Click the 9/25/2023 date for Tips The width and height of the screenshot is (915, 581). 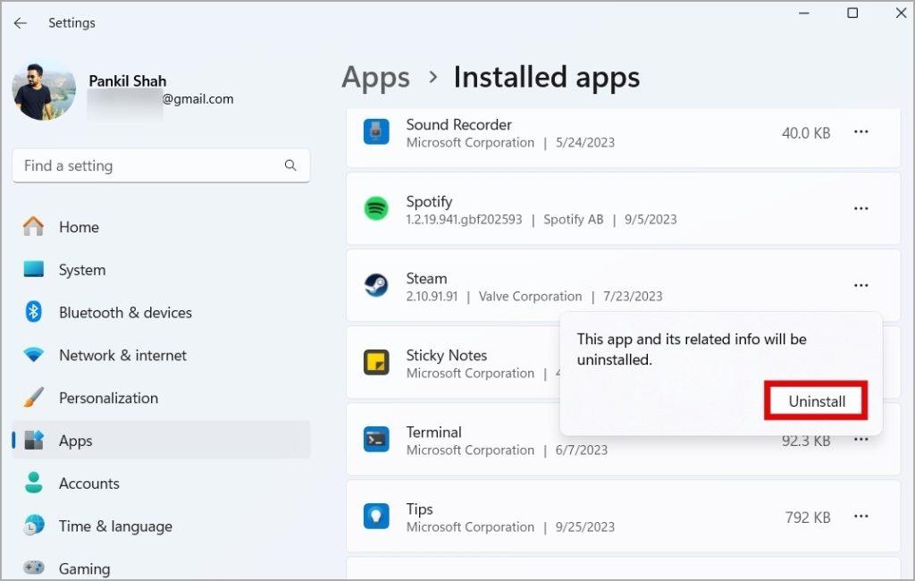click(x=584, y=527)
